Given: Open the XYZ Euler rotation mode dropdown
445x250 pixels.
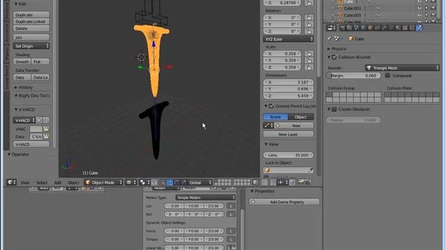Looking at the screenshot, I should tap(288, 39).
